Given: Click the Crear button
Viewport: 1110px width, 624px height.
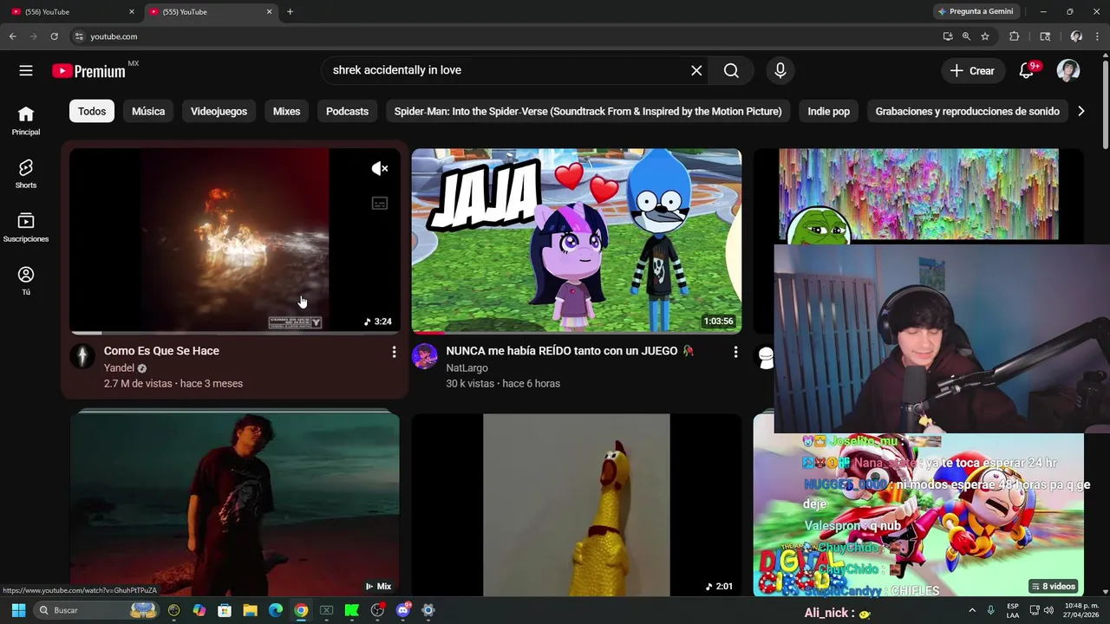Looking at the screenshot, I should pos(973,71).
